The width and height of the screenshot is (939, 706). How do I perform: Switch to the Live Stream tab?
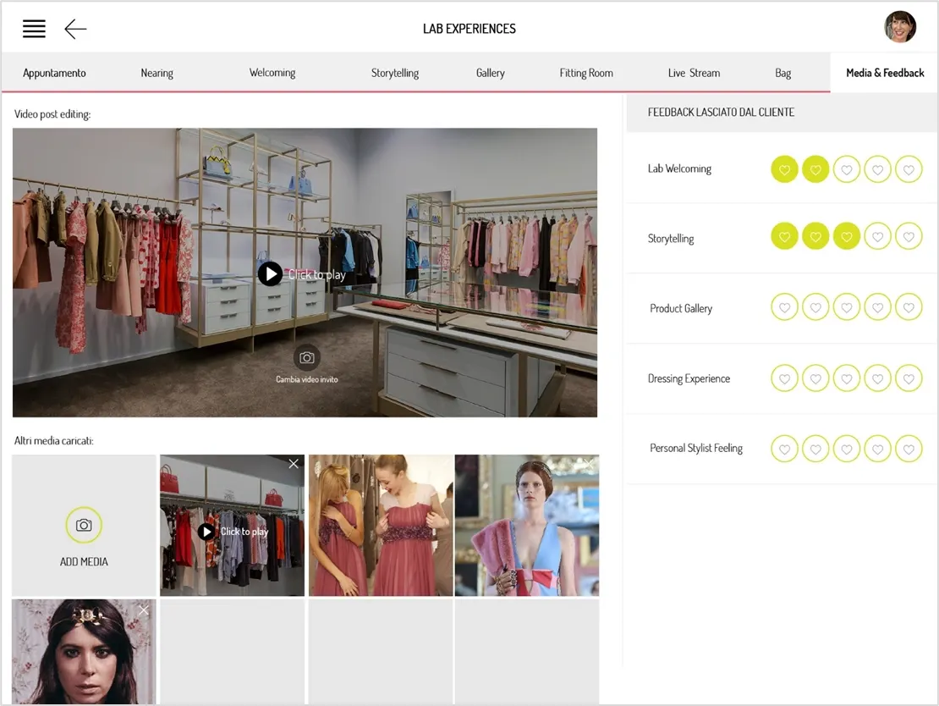click(694, 73)
